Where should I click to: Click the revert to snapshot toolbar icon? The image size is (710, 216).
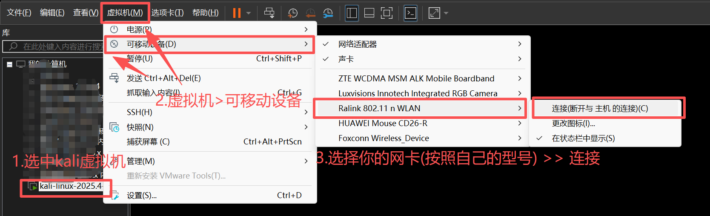pyautogui.click(x=310, y=13)
